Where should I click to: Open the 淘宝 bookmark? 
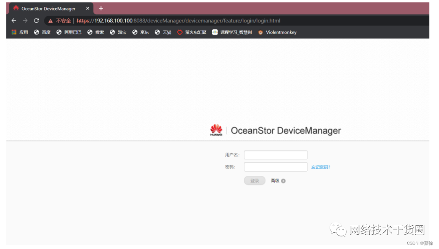point(118,32)
